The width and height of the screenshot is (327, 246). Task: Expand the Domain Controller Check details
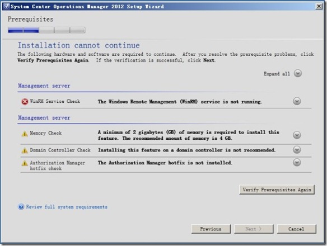click(297, 150)
